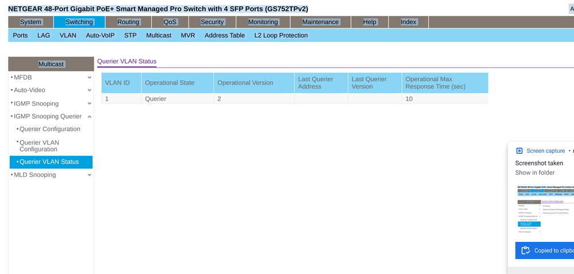This screenshot has width=574, height=274.
Task: Click the Operational State column header
Action: [178, 83]
